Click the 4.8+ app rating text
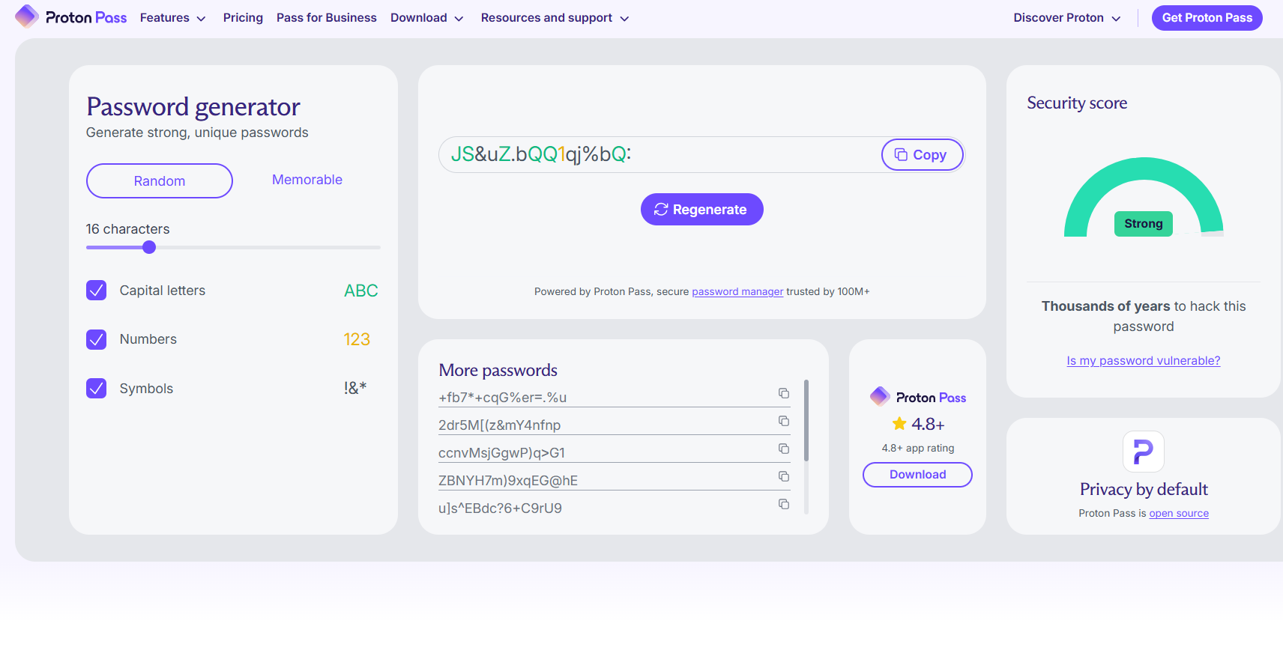The image size is (1283, 656). click(918, 449)
